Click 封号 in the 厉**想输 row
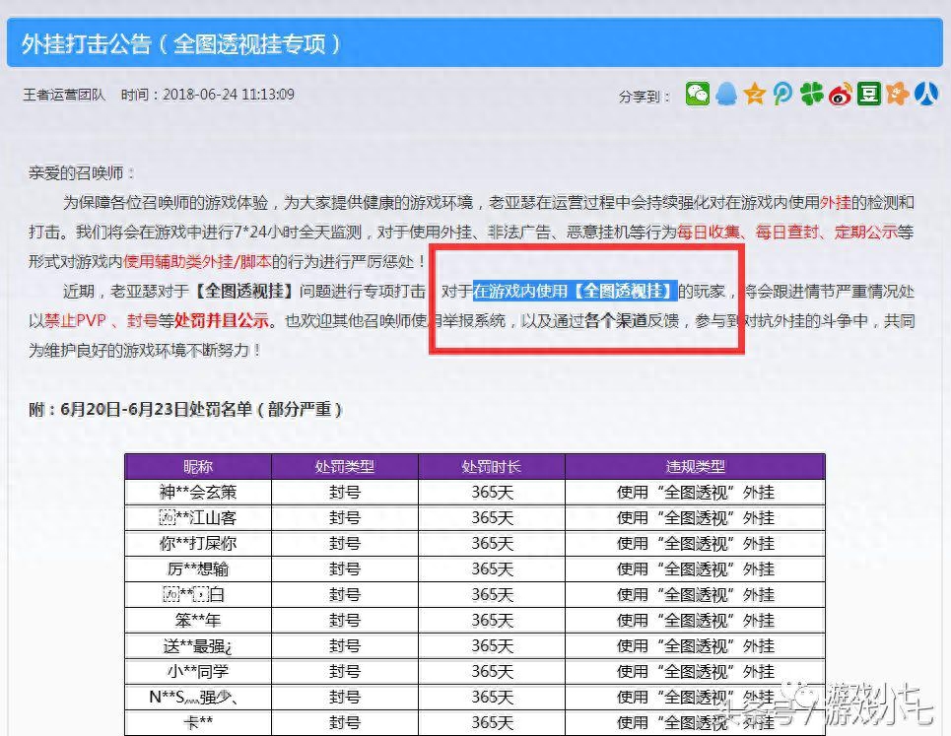Viewport: 951px width, 736px height. (x=345, y=569)
